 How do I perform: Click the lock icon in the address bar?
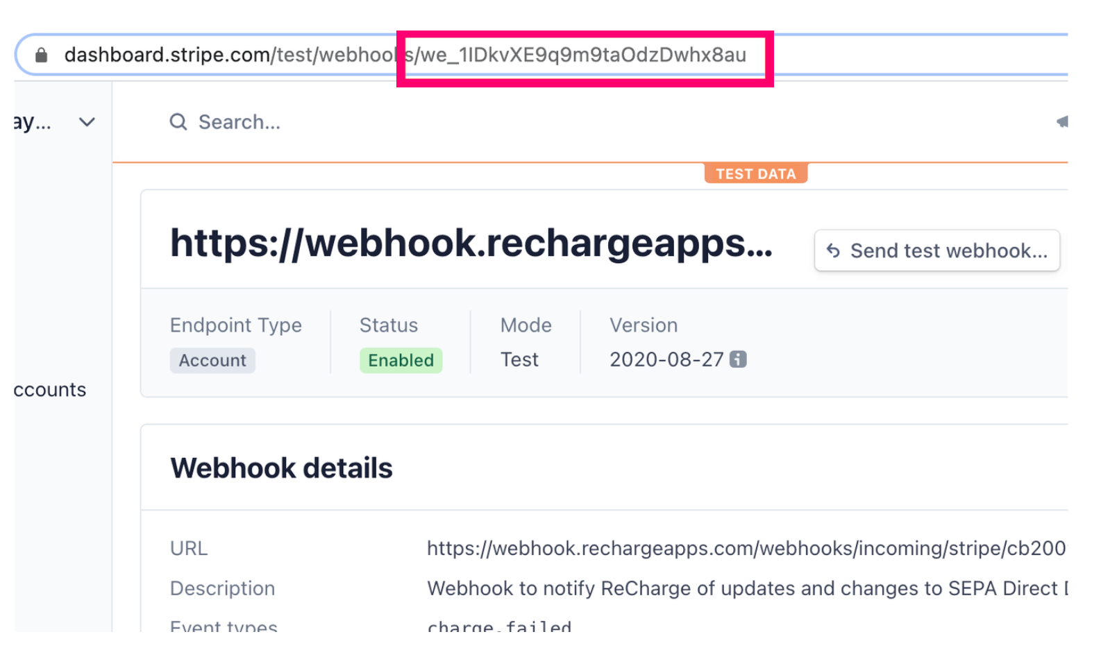tap(42, 55)
